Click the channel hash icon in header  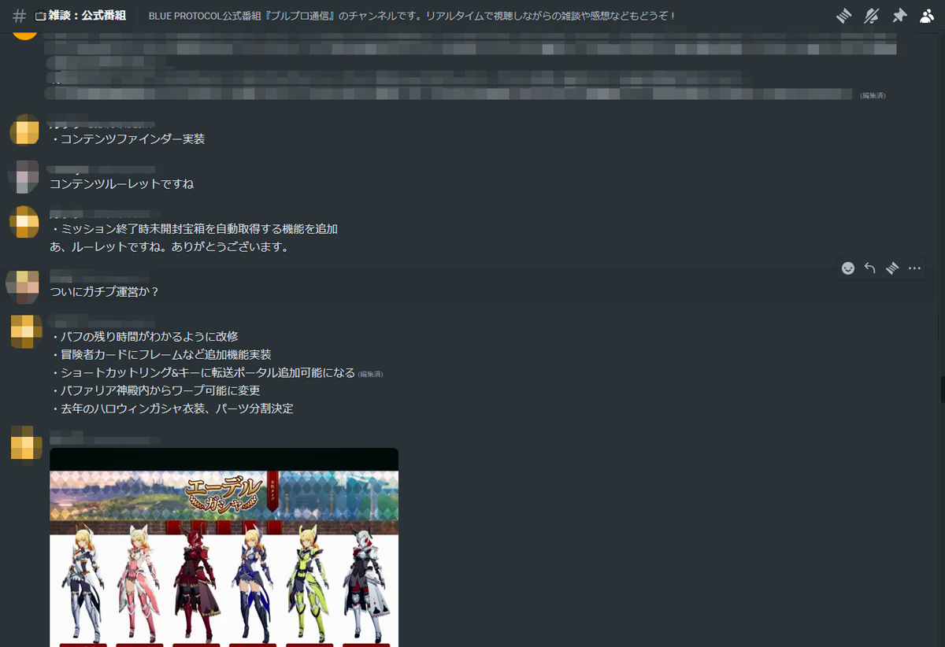(20, 17)
